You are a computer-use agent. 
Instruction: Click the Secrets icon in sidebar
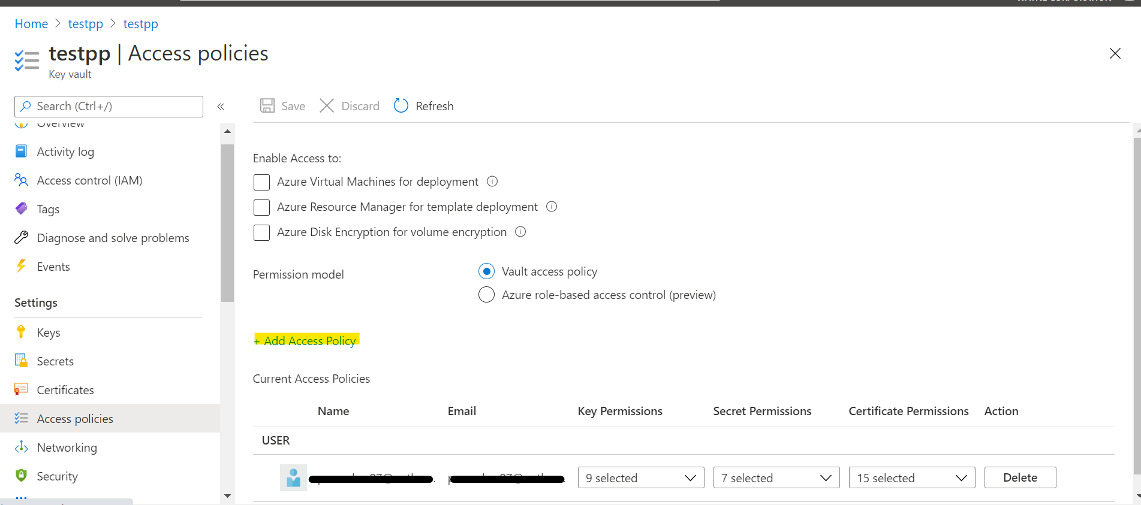pos(21,361)
